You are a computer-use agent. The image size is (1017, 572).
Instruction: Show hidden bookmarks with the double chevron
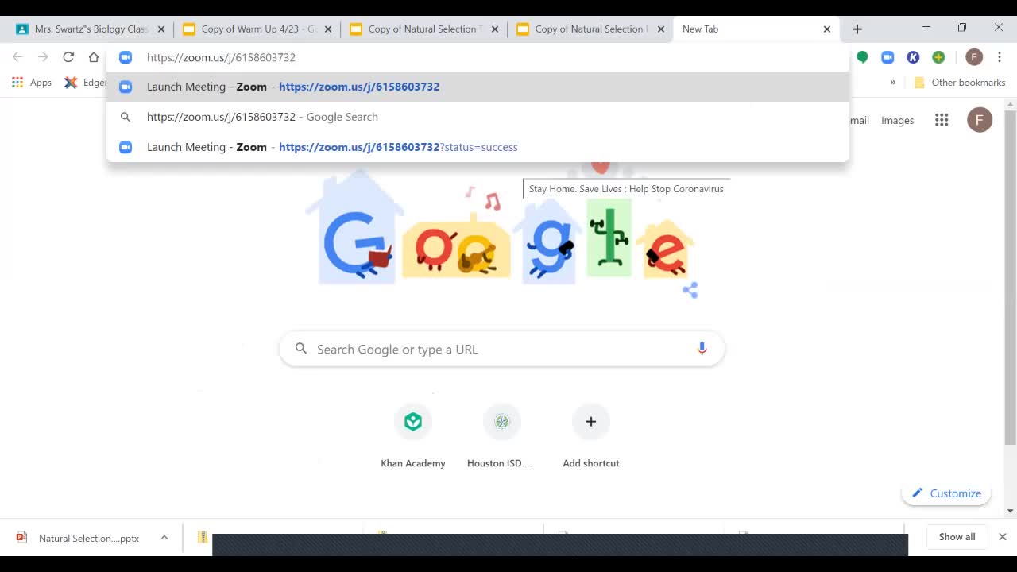892,83
